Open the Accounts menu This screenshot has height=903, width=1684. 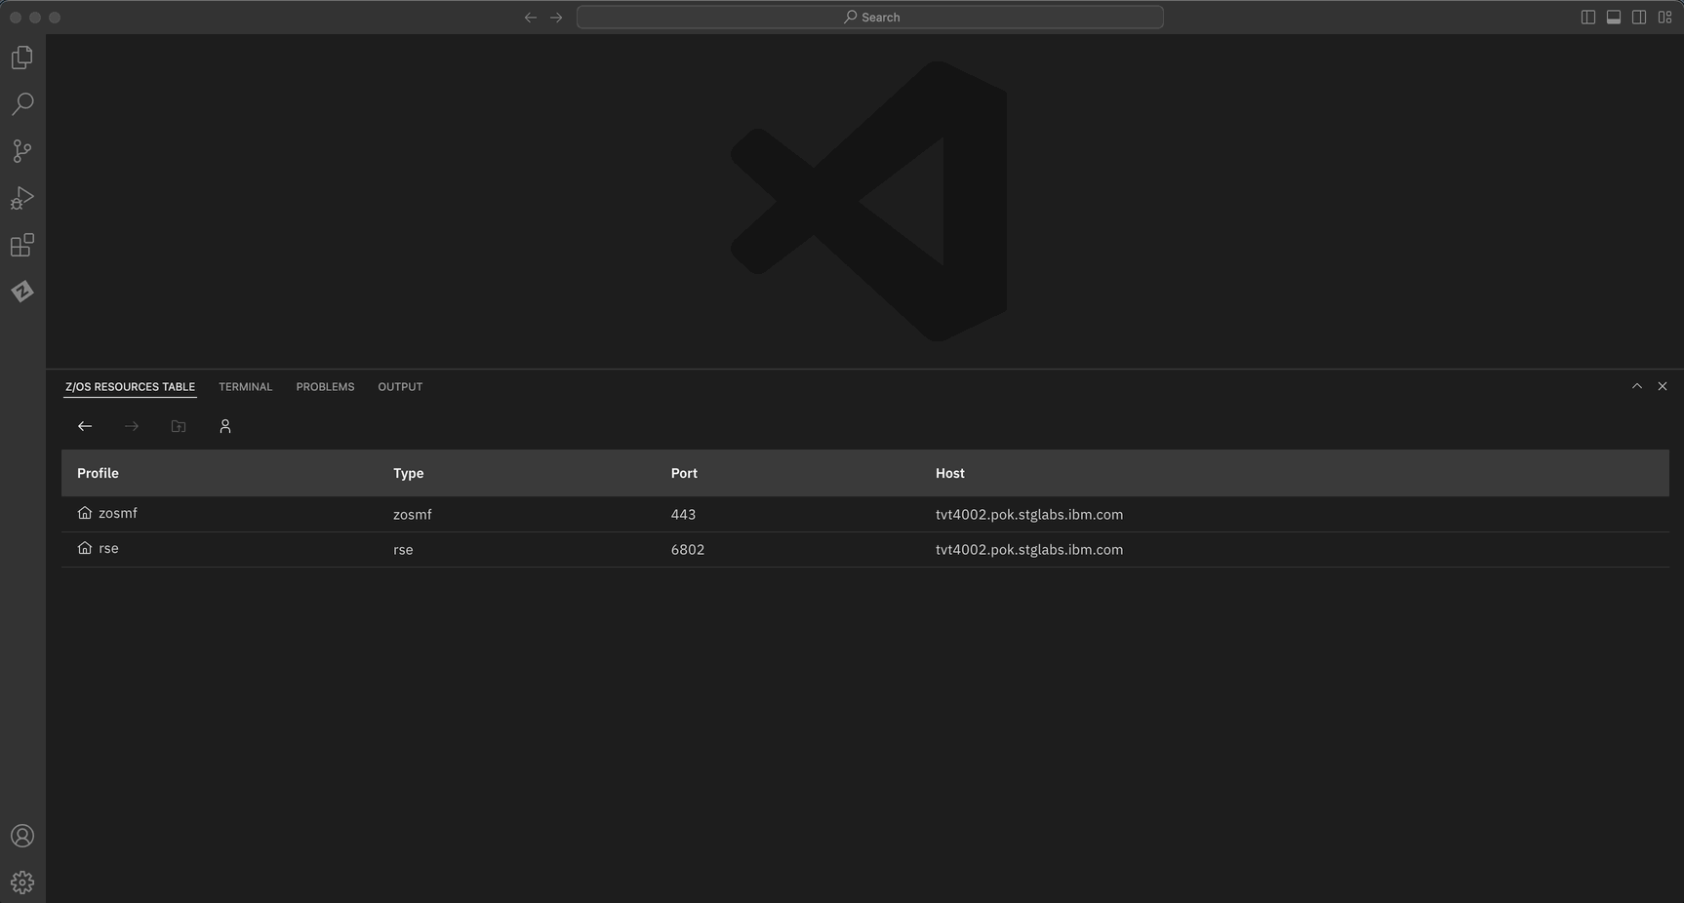22,836
